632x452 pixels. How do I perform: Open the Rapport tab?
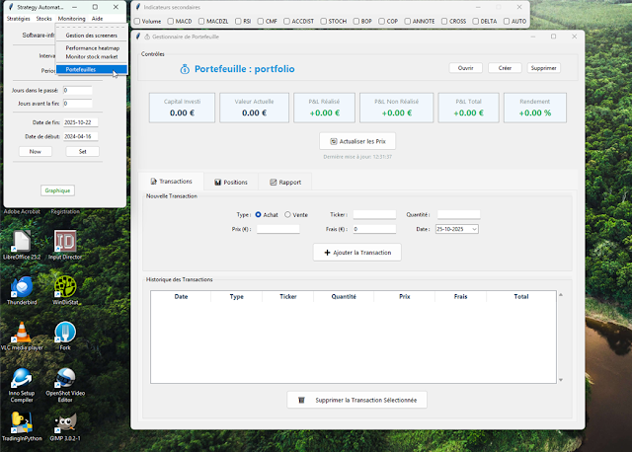click(285, 182)
